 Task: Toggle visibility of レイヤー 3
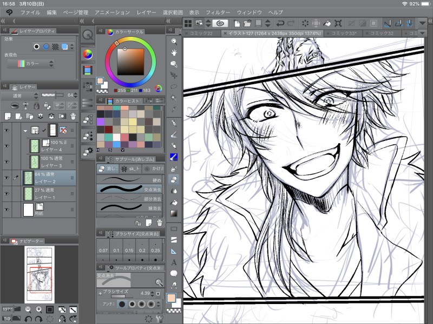(x=6, y=161)
